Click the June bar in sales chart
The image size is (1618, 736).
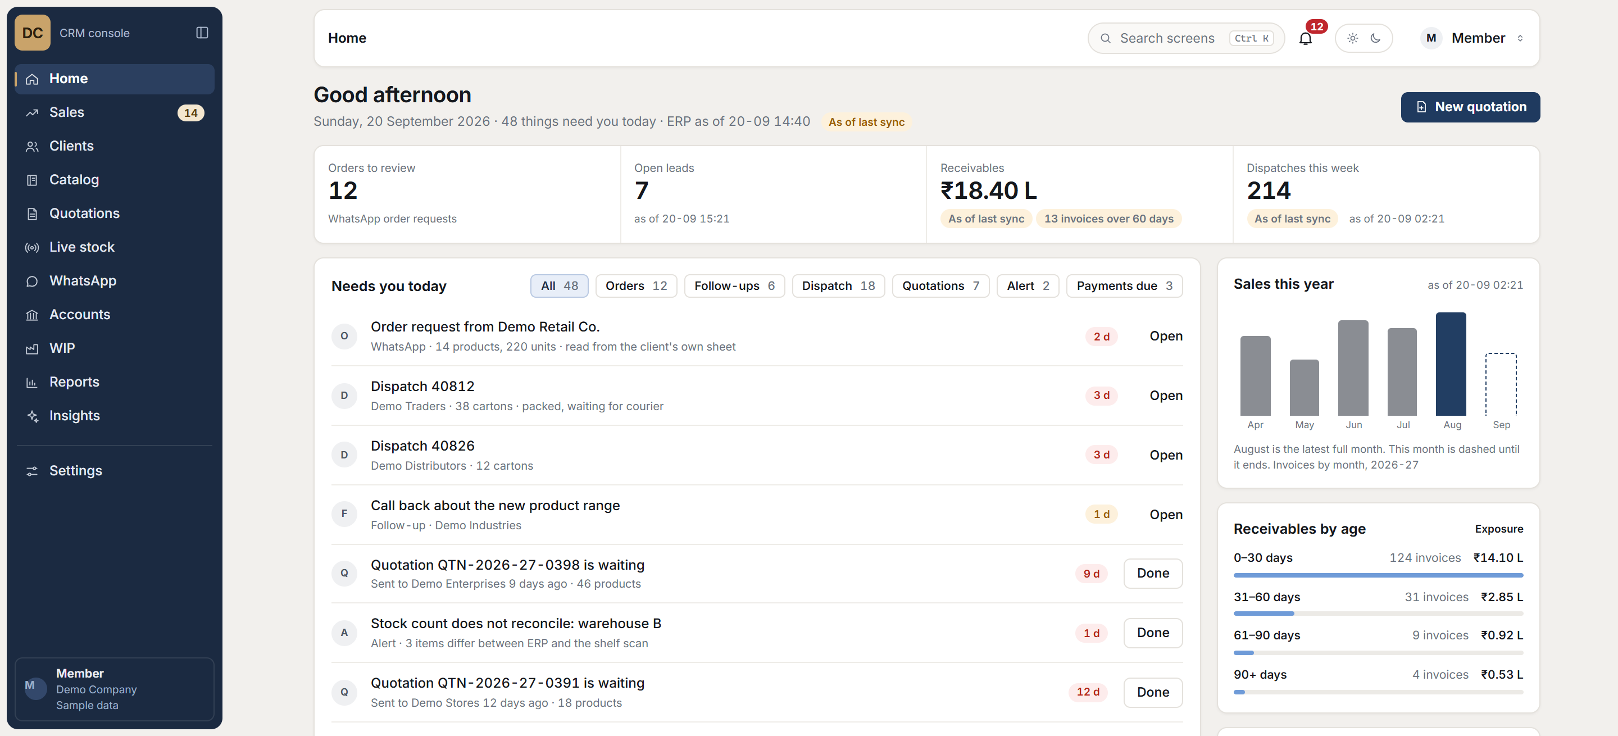tap(1353, 367)
